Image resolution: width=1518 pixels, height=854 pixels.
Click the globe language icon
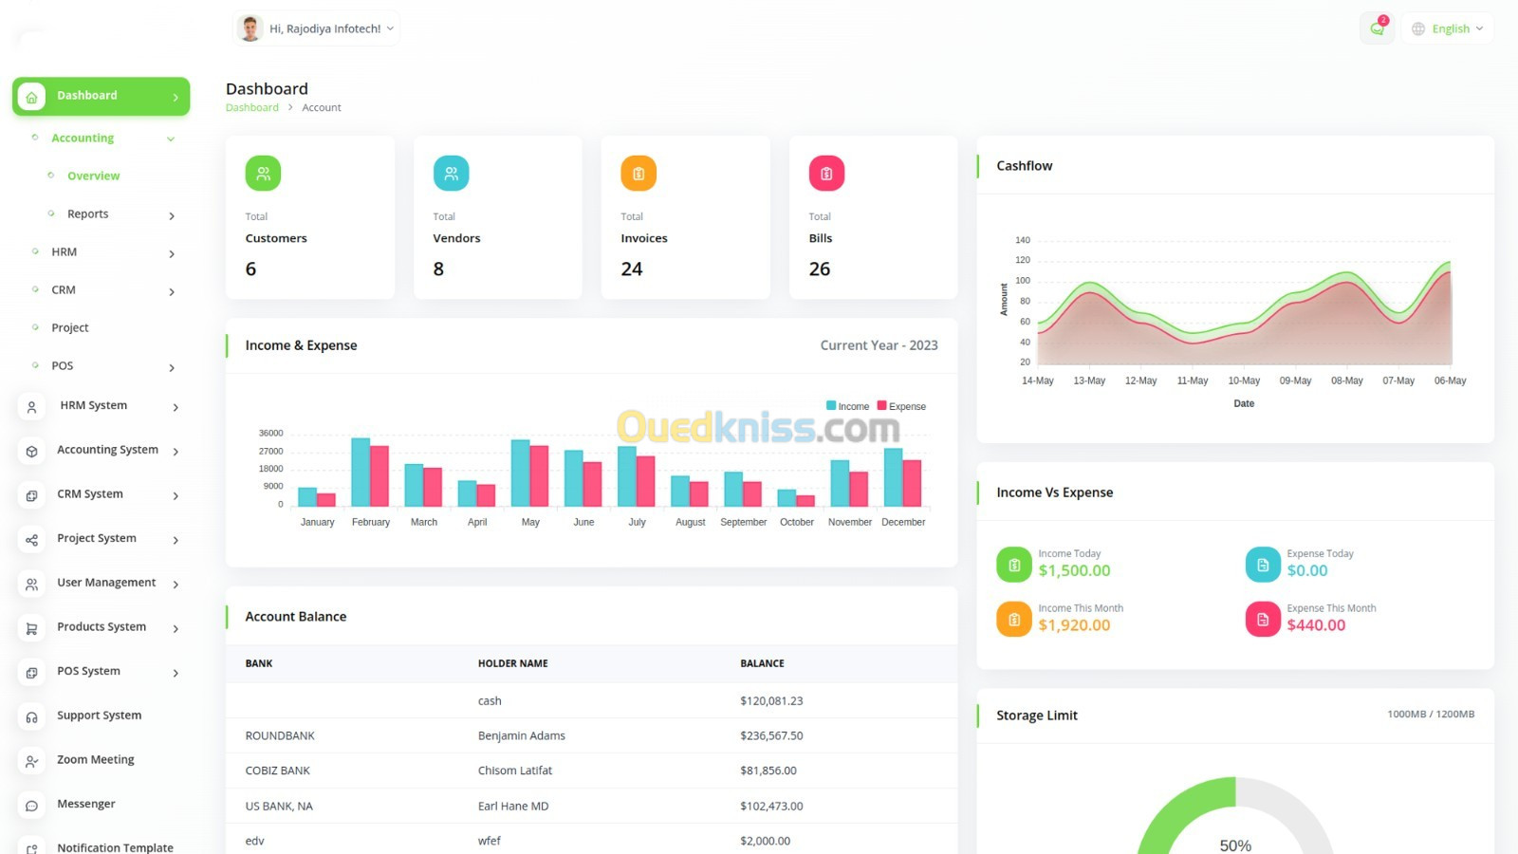(1418, 29)
